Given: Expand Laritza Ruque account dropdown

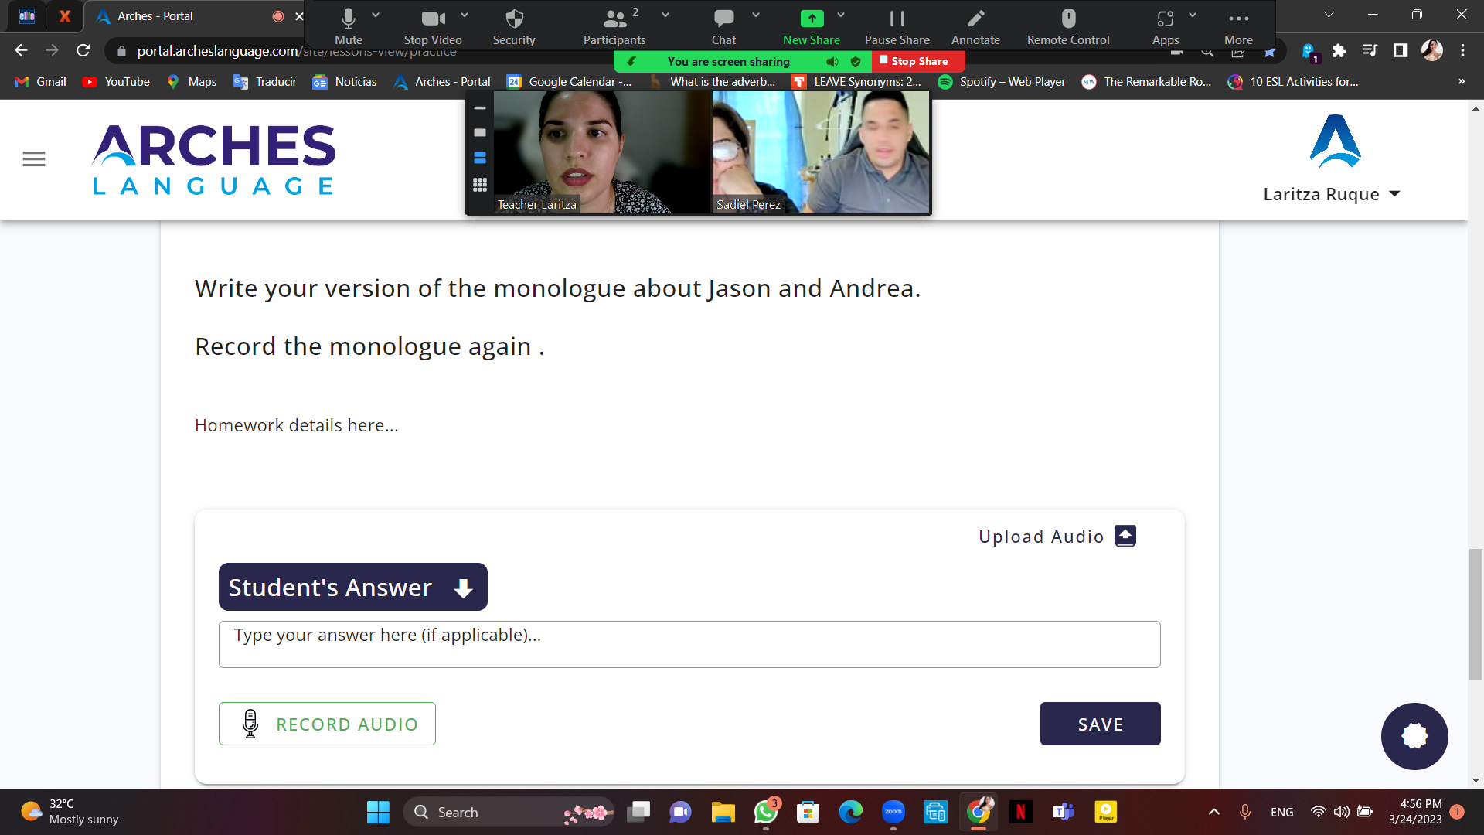Looking at the screenshot, I should [x=1332, y=194].
